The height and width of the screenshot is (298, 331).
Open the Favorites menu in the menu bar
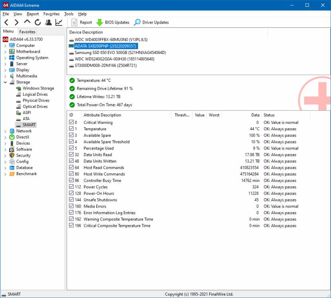(51, 14)
